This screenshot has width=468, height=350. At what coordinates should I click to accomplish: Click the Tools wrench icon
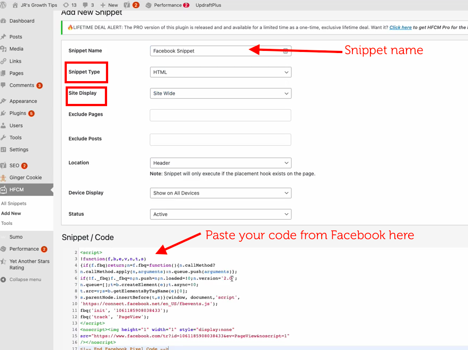coord(3,138)
